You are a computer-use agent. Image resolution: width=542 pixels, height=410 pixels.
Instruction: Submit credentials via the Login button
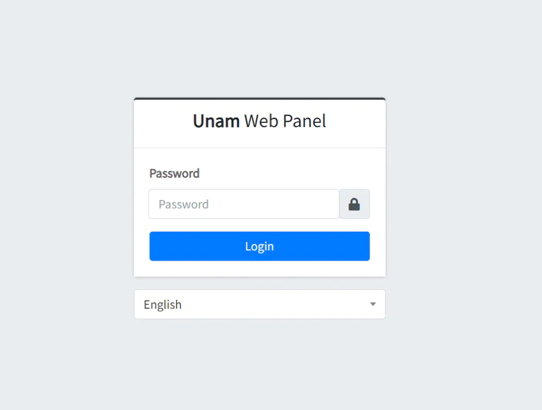[259, 246]
